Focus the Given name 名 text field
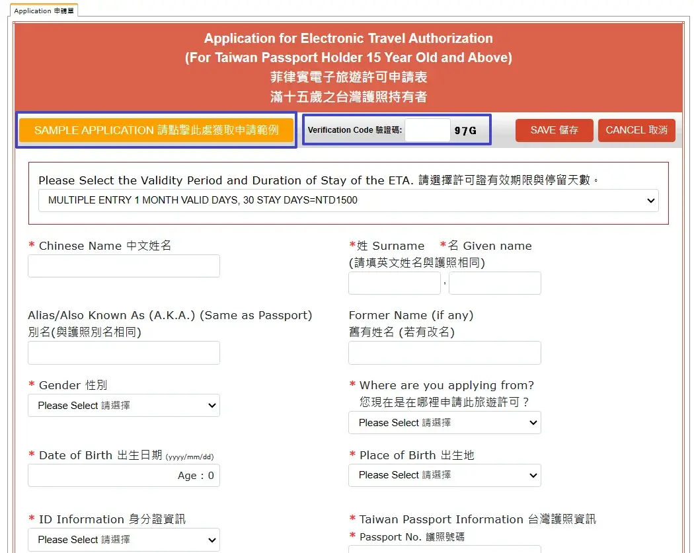The height and width of the screenshot is (553, 694). [494, 283]
